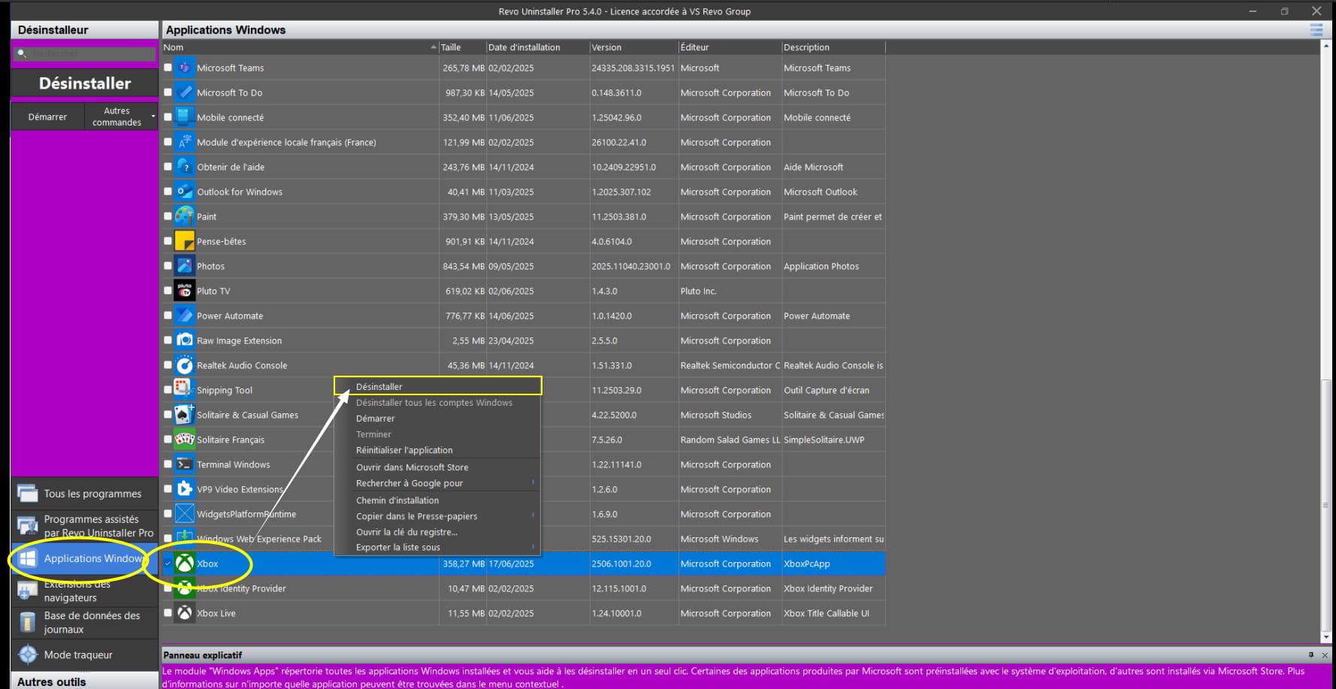Click the Realtek Audio Console icon
The width and height of the screenshot is (1336, 689).
[184, 365]
